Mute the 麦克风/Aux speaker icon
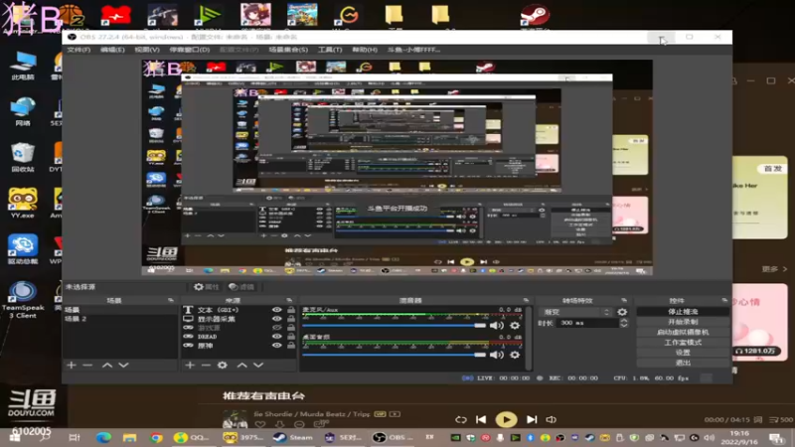This screenshot has width=795, height=447. pyautogui.click(x=496, y=326)
